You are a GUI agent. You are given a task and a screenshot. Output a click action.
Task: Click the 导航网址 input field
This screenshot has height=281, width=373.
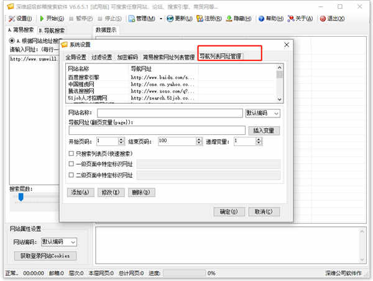(157, 131)
